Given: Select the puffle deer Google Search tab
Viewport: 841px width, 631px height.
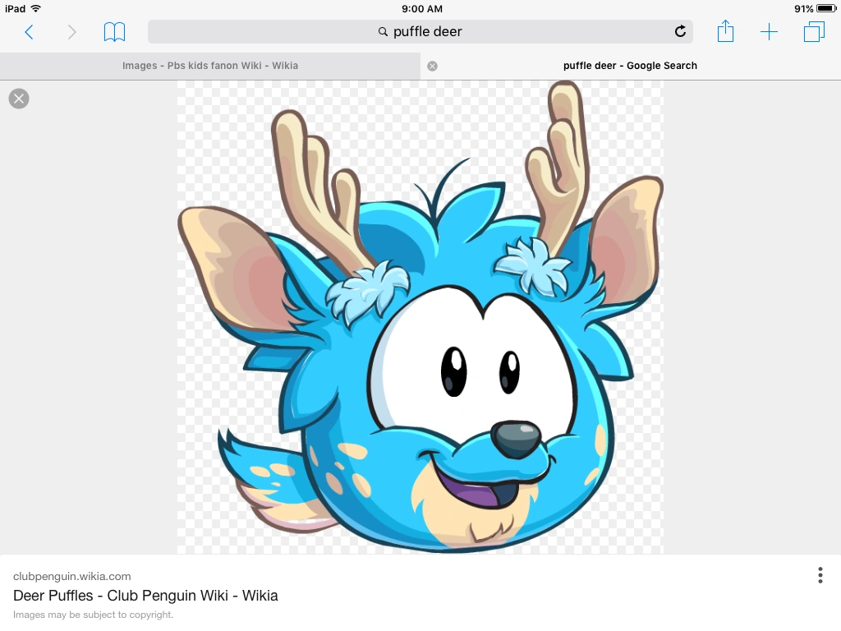Looking at the screenshot, I should coord(630,66).
